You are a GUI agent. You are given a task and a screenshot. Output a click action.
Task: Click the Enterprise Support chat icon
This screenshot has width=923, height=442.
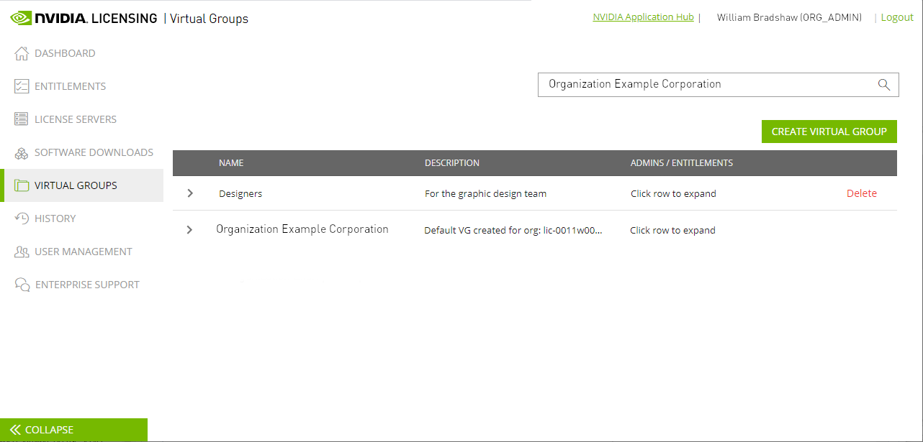[22, 285]
